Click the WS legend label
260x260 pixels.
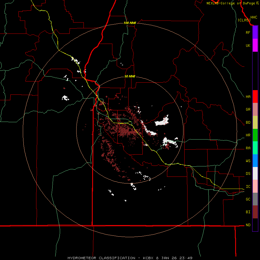248,161
